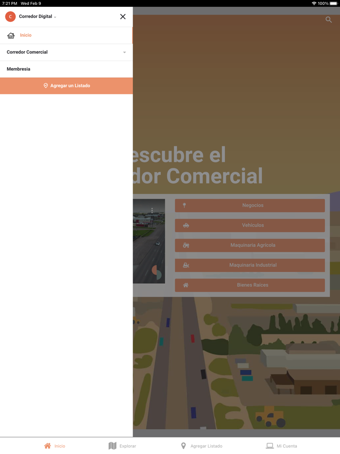Tap the orange C profile avatar
This screenshot has width=340, height=454.
(10, 17)
